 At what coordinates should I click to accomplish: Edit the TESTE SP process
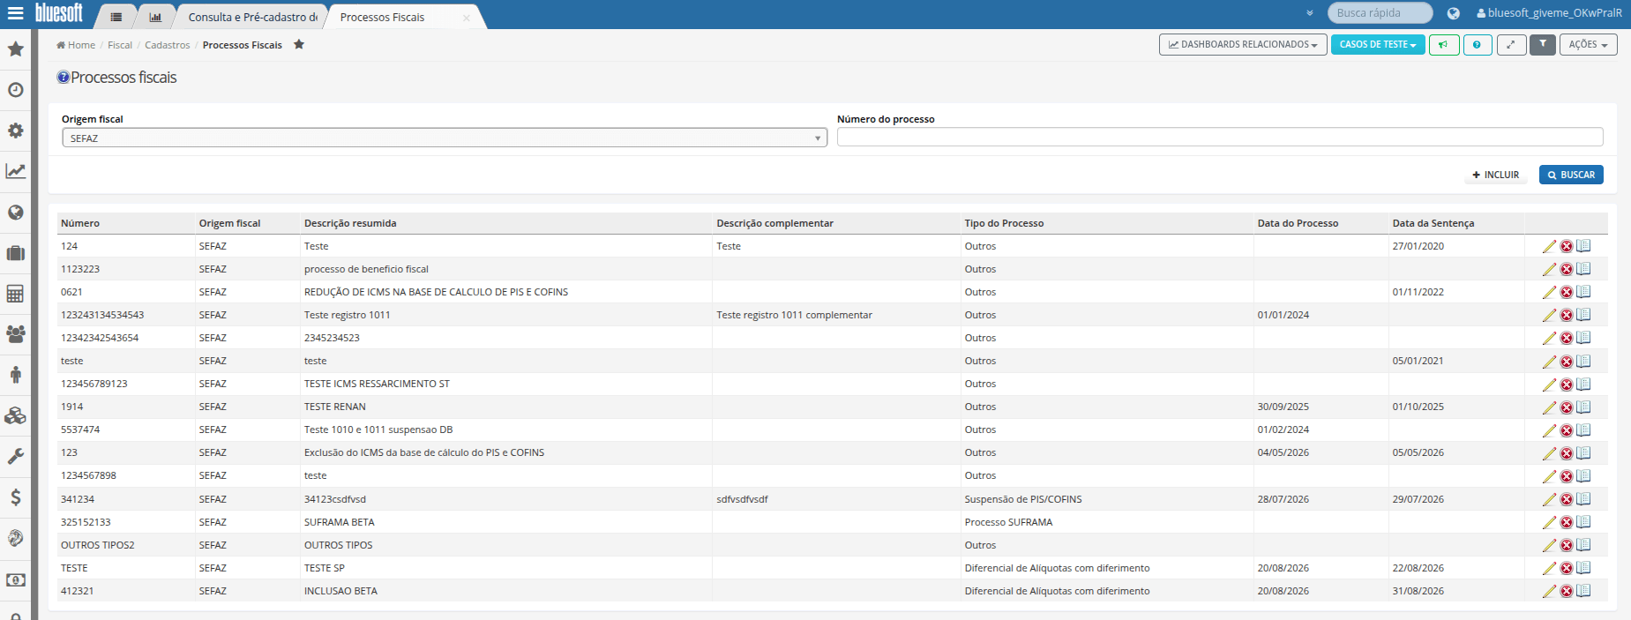click(x=1549, y=568)
